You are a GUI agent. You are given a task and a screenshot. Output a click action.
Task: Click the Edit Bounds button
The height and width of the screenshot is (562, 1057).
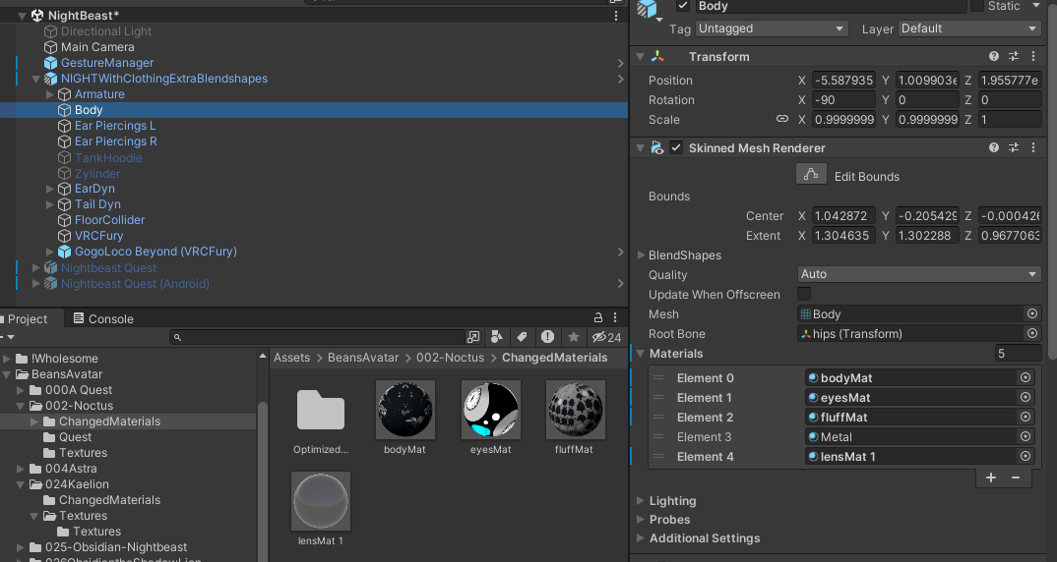tap(811, 174)
